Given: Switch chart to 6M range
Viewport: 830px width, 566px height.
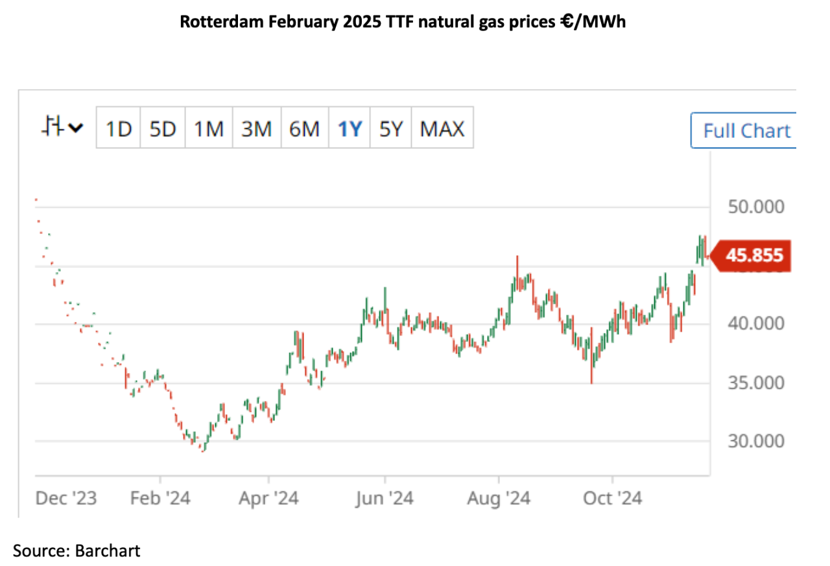Looking at the screenshot, I should point(304,129).
